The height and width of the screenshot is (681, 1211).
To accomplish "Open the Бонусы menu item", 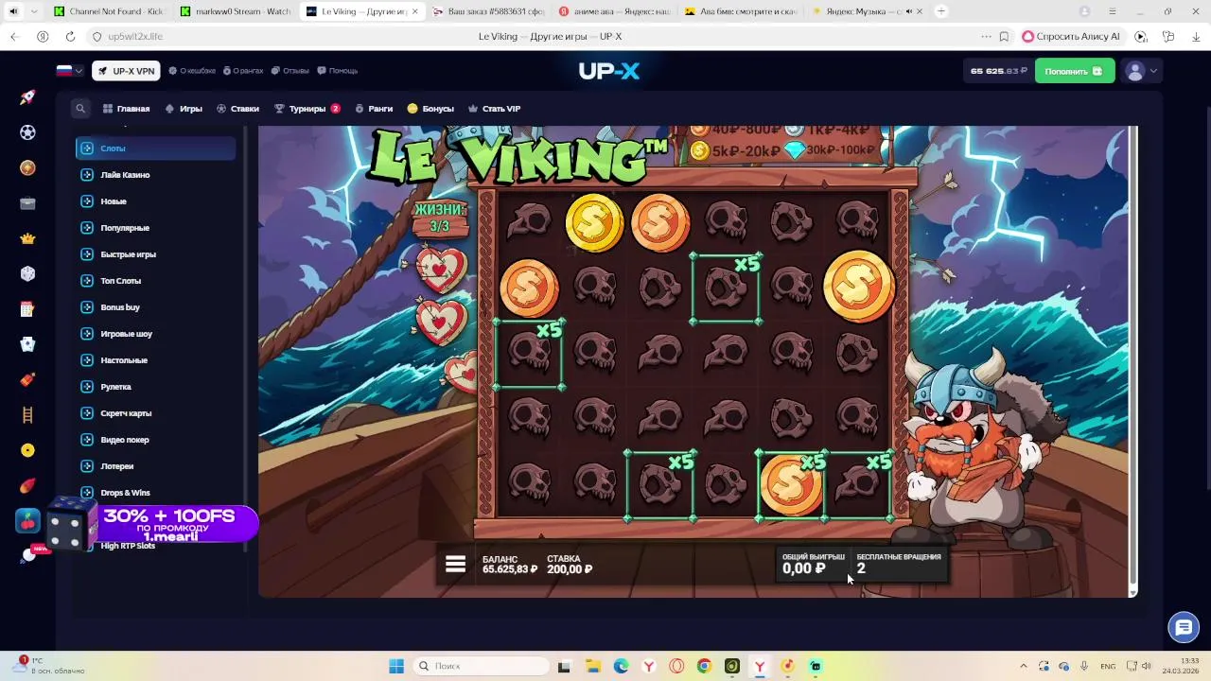I will pos(430,109).
